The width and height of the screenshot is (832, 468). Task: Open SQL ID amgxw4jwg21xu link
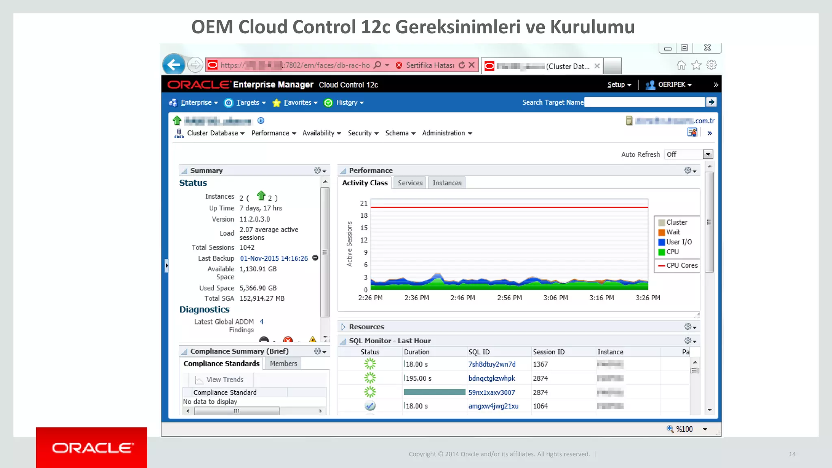[x=493, y=406]
